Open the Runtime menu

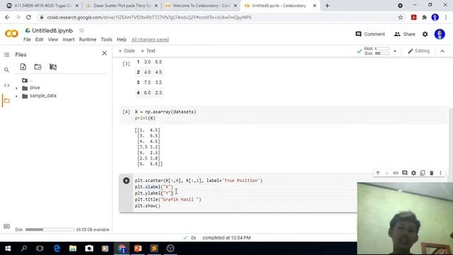point(88,40)
